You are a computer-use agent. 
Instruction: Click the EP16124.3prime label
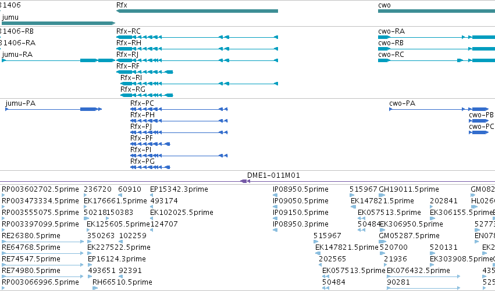coord(117,259)
